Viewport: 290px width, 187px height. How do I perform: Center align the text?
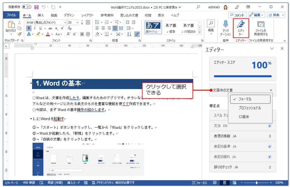tap(103, 28)
